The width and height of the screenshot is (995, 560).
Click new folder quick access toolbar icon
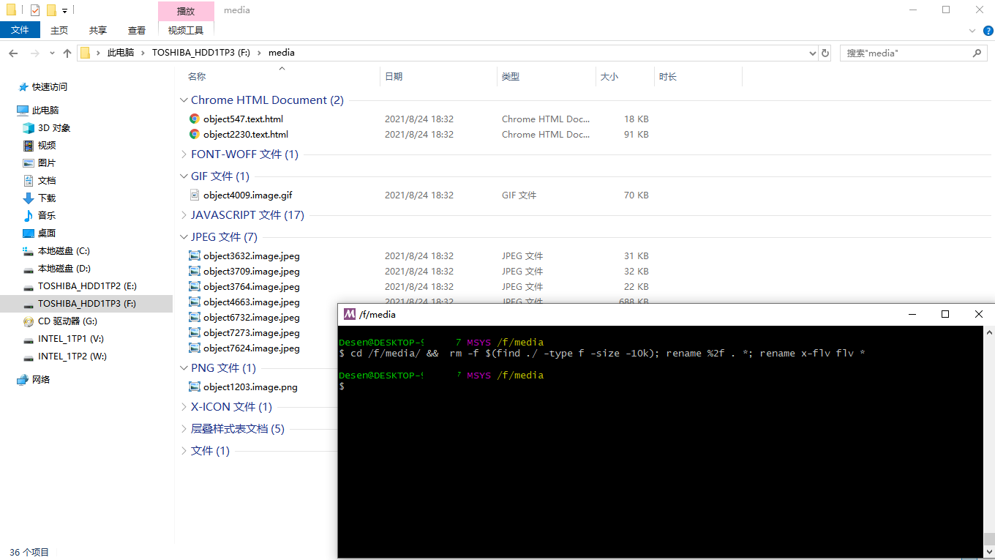click(51, 10)
